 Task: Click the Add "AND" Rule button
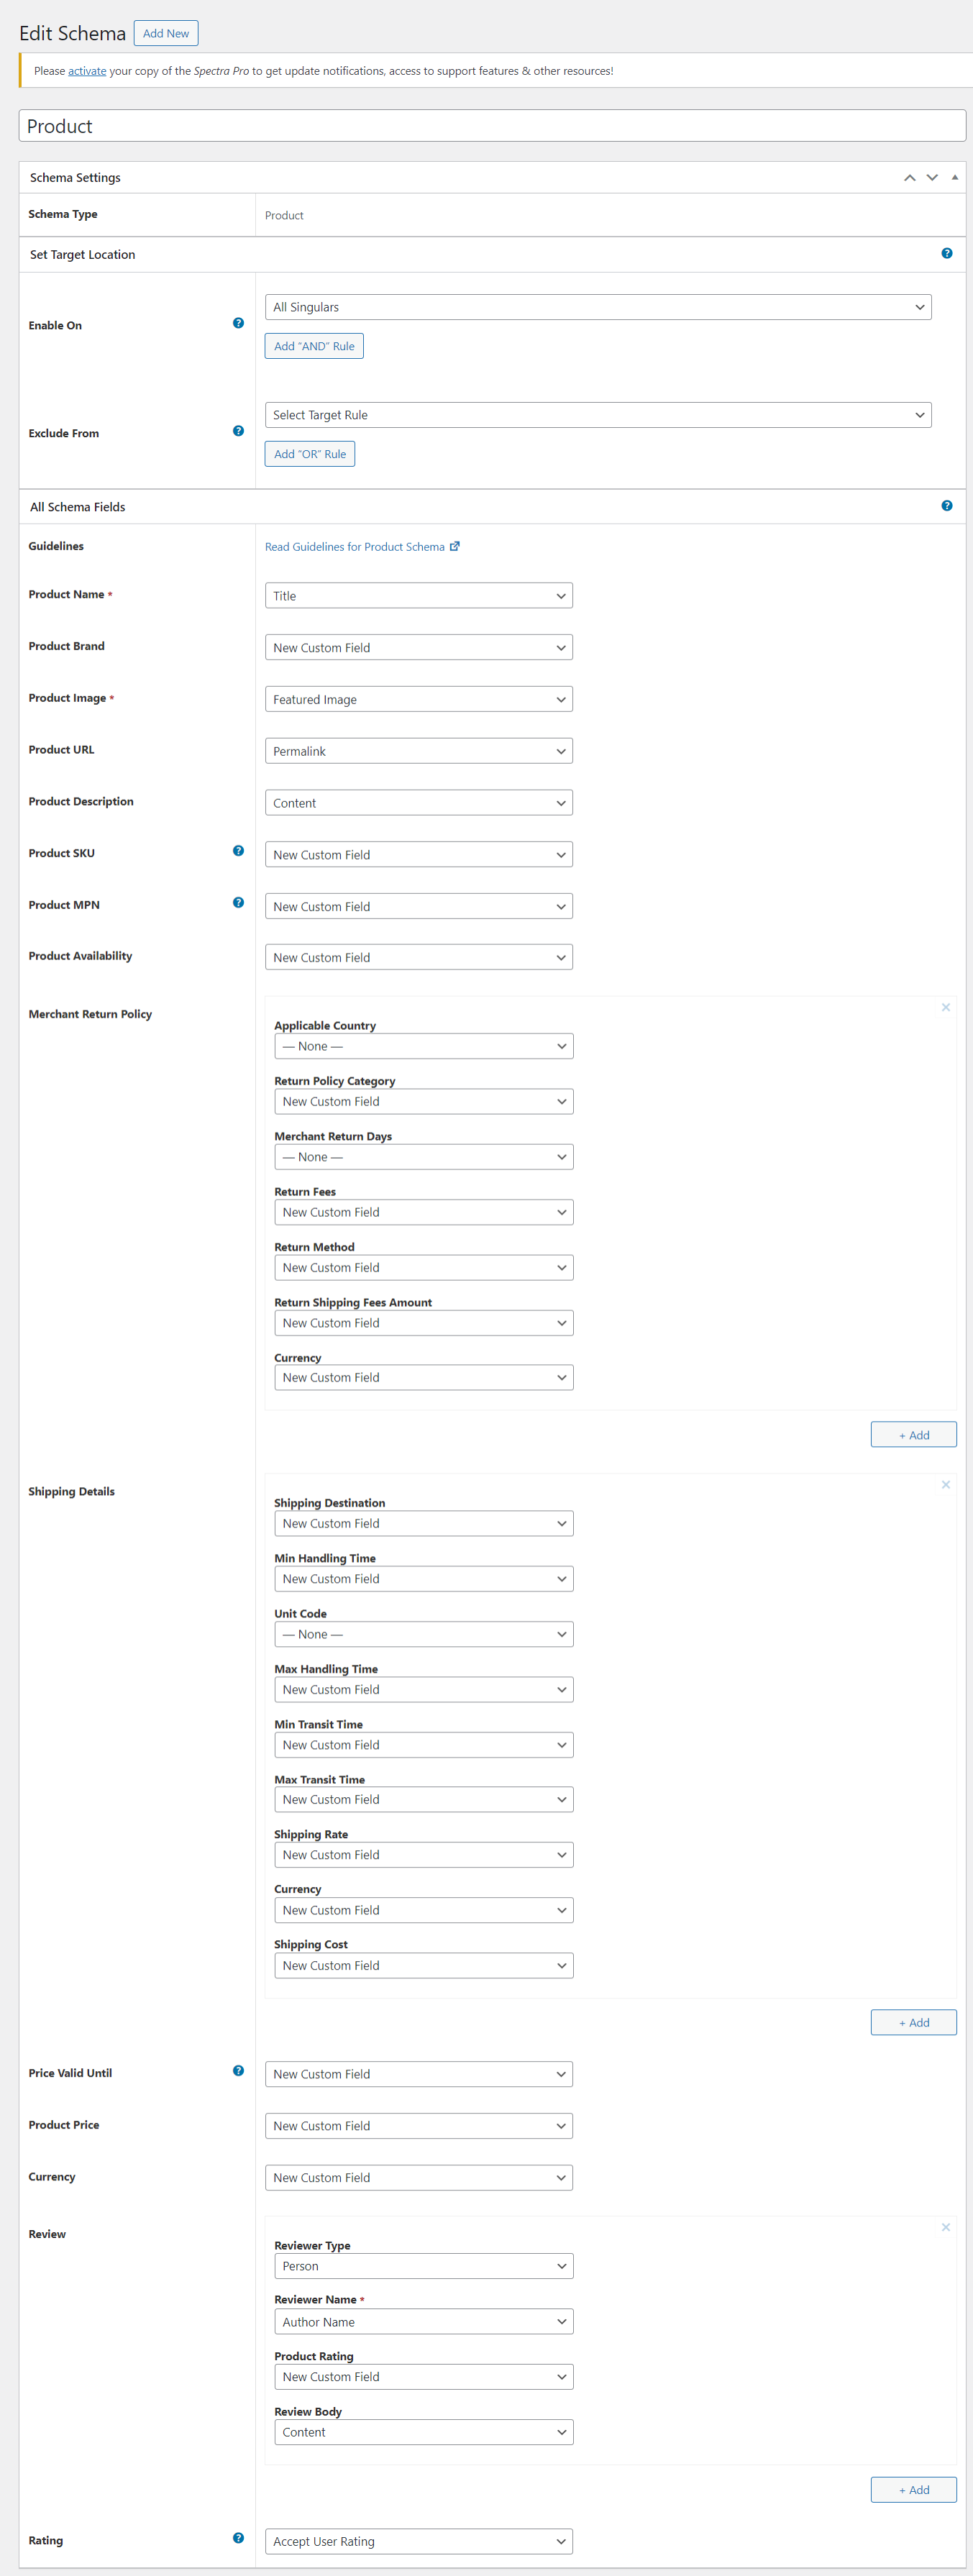[x=314, y=346]
